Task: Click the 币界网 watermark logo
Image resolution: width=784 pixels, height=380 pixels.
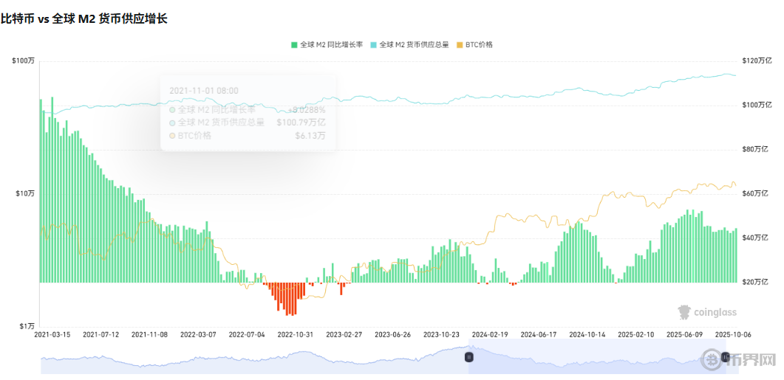Action: tap(712, 360)
